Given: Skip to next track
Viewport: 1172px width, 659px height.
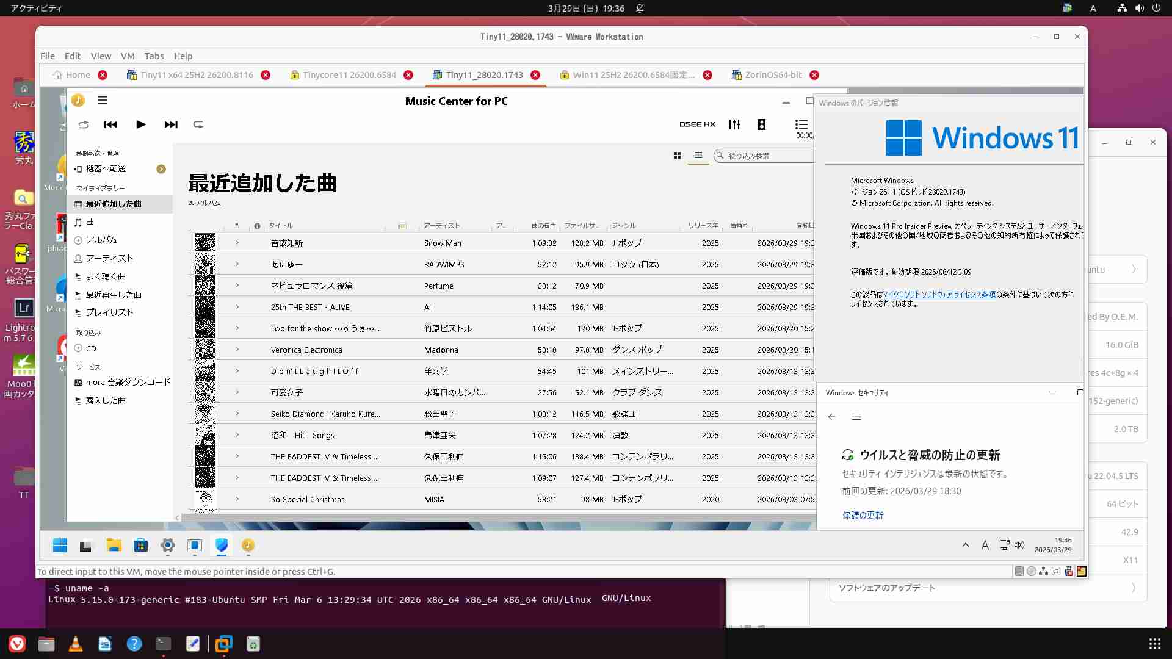Looking at the screenshot, I should click(x=171, y=124).
